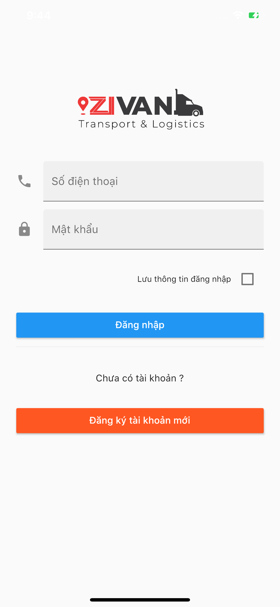Tap the 'Chưa có tài khoản ?' text

pos(140,378)
